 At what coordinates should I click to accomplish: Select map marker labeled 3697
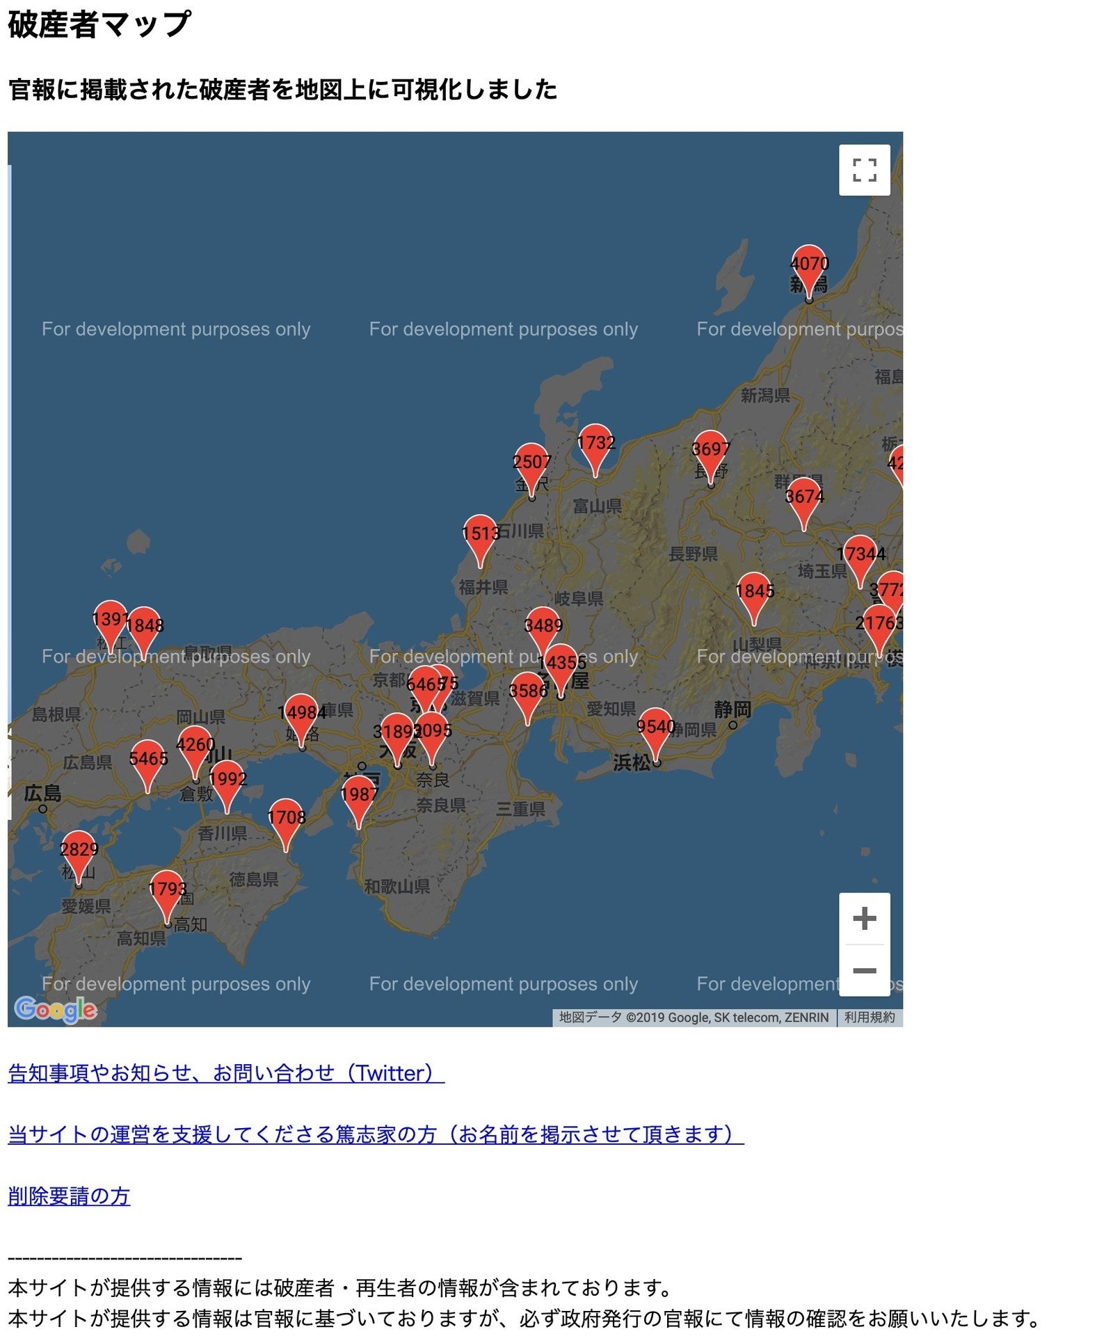(710, 457)
